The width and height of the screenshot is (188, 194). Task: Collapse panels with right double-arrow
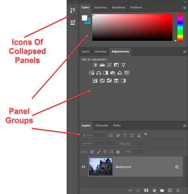185,2
